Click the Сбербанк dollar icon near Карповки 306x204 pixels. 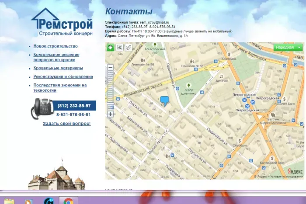pyautogui.click(x=229, y=54)
